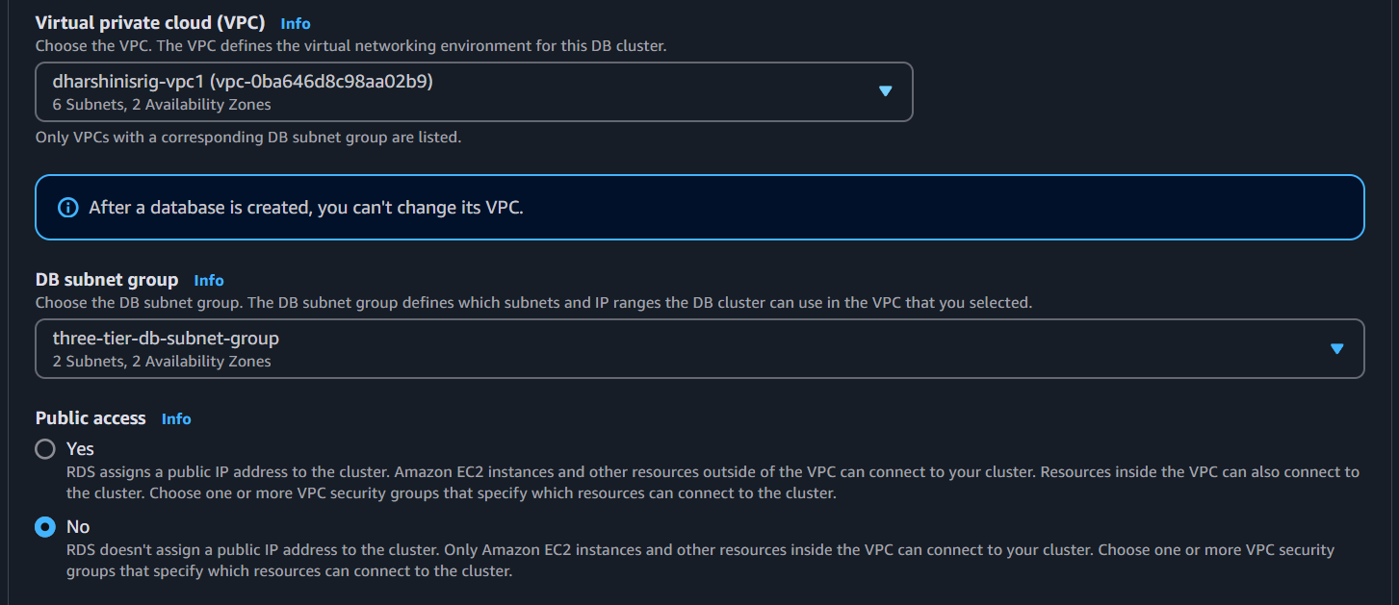Open the dharshinisrig-vpc1 VPC dropdown
1399x605 pixels.
[x=474, y=92]
